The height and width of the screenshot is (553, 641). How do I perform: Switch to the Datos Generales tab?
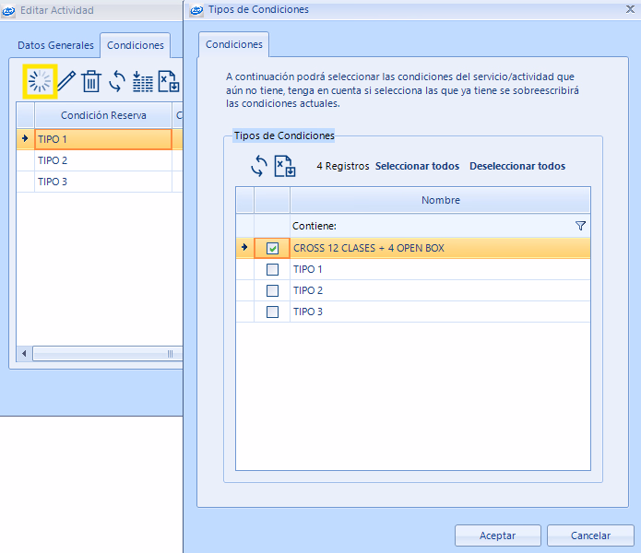click(x=56, y=45)
